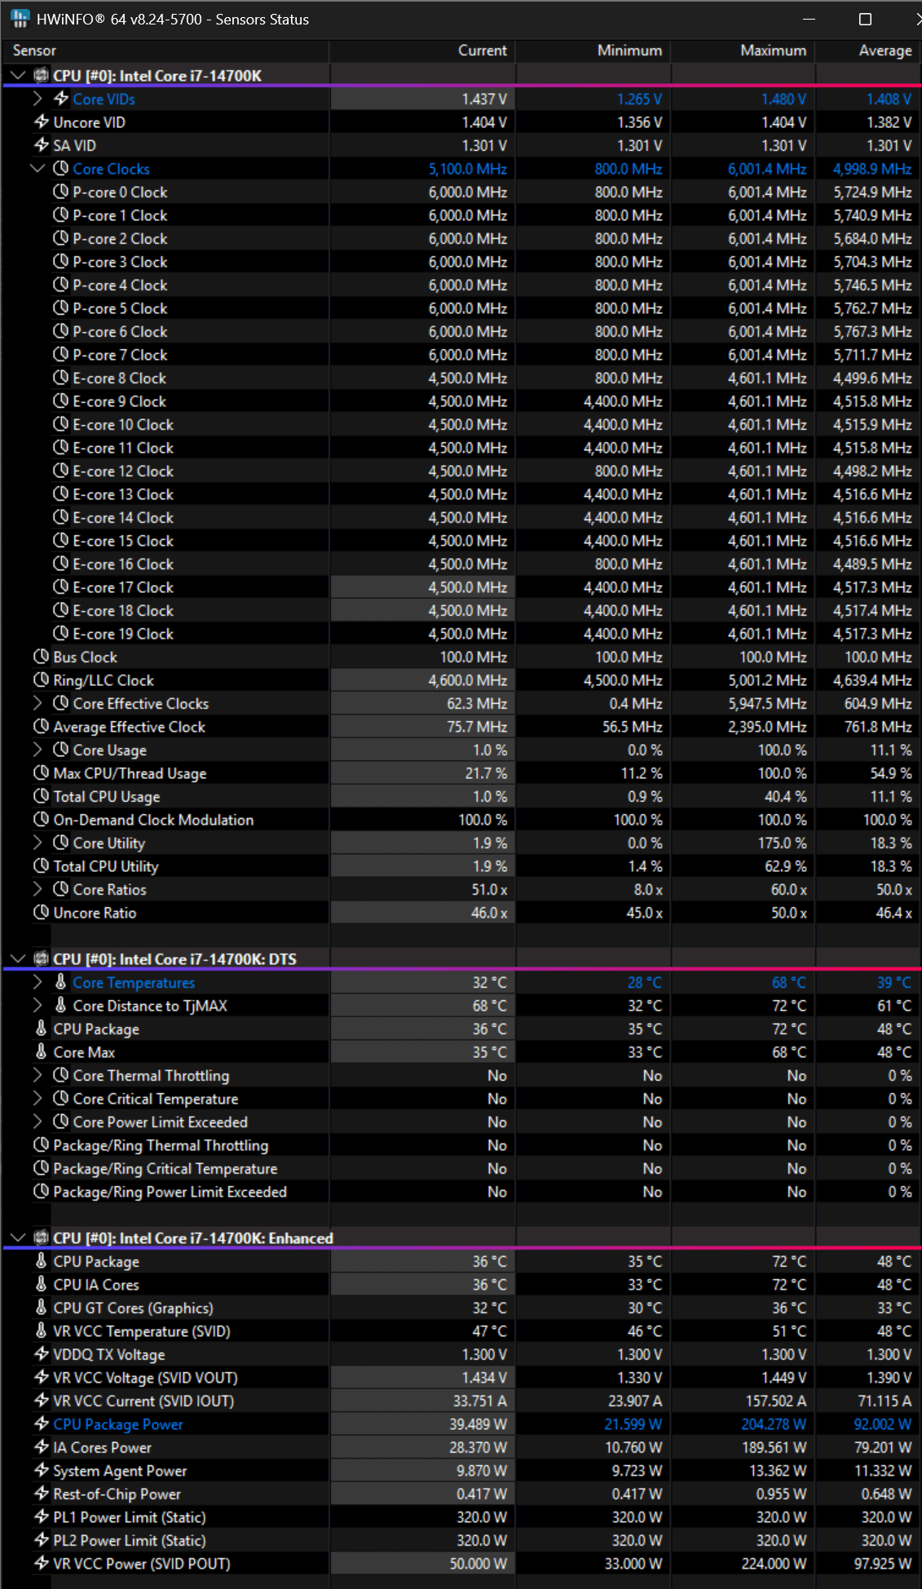Click the Average column header
922x1589 pixels.
coord(868,51)
